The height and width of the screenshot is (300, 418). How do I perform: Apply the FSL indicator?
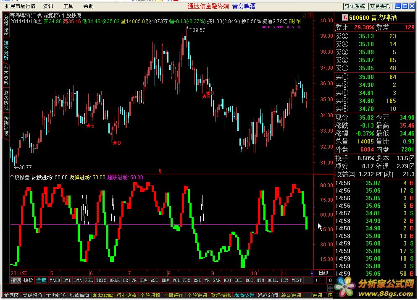point(89,280)
